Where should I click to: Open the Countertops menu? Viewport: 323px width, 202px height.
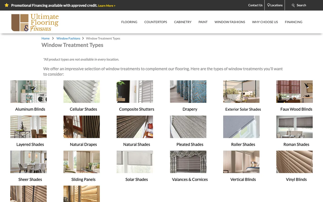tap(156, 22)
